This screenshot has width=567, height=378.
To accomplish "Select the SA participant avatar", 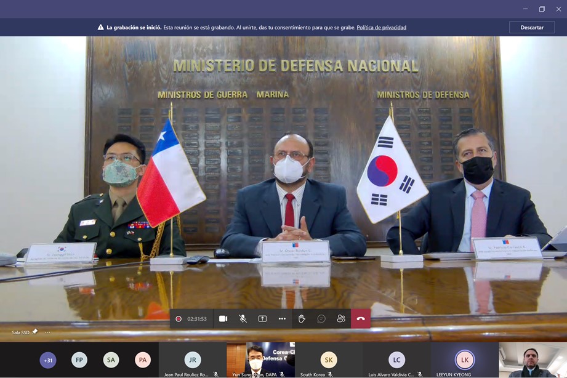I will point(111,360).
